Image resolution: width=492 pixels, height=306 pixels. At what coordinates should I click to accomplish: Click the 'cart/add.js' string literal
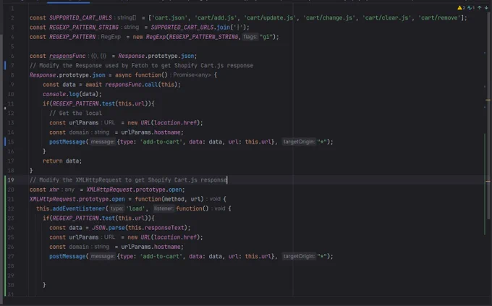[215, 18]
